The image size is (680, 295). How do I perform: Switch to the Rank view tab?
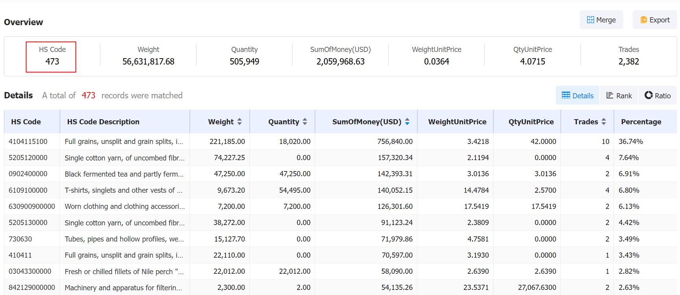point(619,96)
